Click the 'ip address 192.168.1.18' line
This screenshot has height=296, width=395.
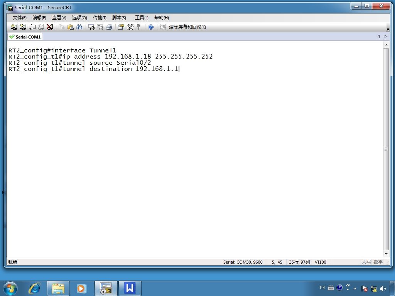click(x=110, y=56)
